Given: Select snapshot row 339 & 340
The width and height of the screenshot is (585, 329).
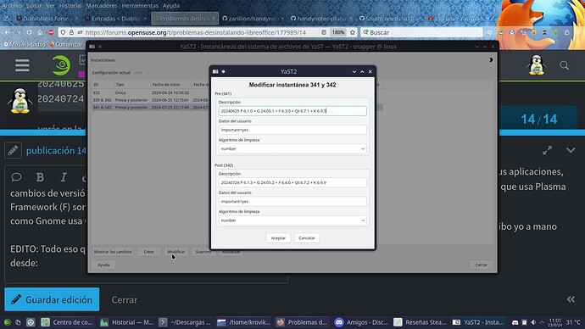Looking at the screenshot, I should (237, 100).
